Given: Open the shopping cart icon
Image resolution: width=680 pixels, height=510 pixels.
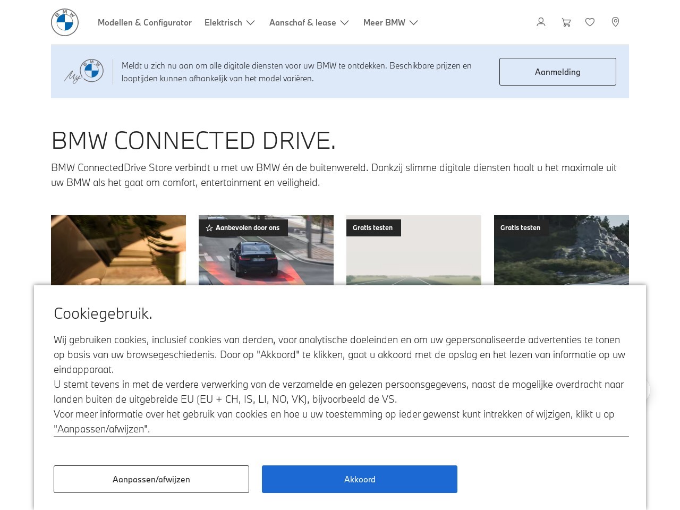Looking at the screenshot, I should (x=566, y=22).
